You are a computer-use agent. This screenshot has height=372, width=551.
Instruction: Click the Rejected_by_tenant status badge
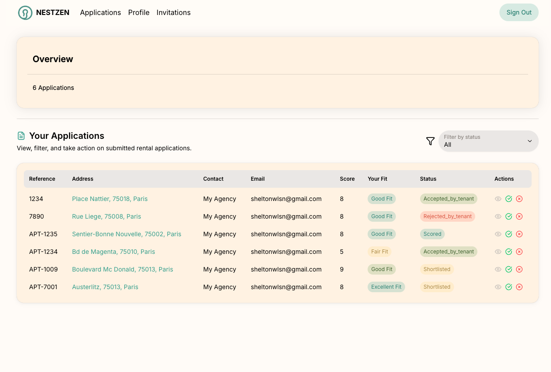pos(447,216)
